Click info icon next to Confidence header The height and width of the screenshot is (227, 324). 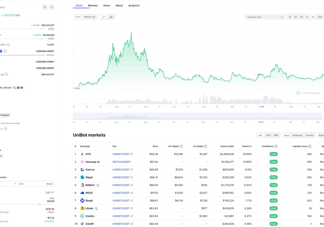(x=276, y=146)
